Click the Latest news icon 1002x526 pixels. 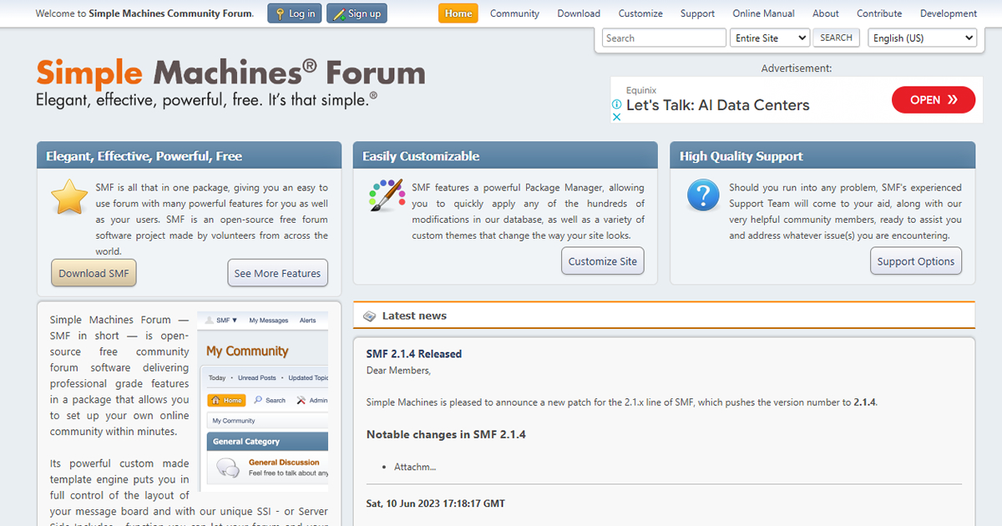[x=370, y=316]
